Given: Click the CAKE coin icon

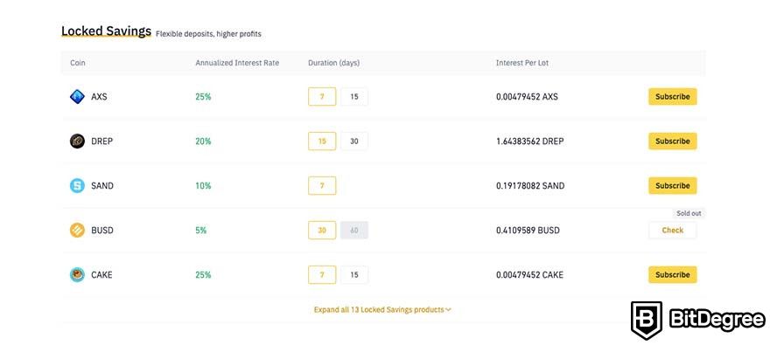Looking at the screenshot, I should 77,275.
